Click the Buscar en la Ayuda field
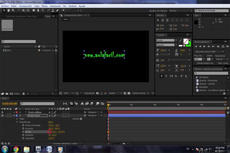This screenshot has width=230, height=153. pyautogui.click(x=212, y=11)
